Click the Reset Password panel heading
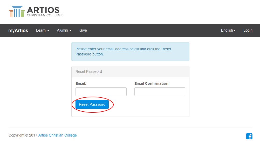260x143 pixels. [x=89, y=71]
